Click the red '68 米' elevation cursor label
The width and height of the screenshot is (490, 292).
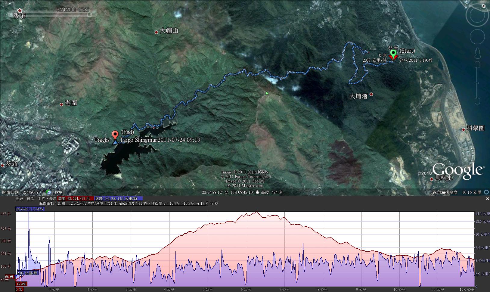pyautogui.click(x=9, y=277)
